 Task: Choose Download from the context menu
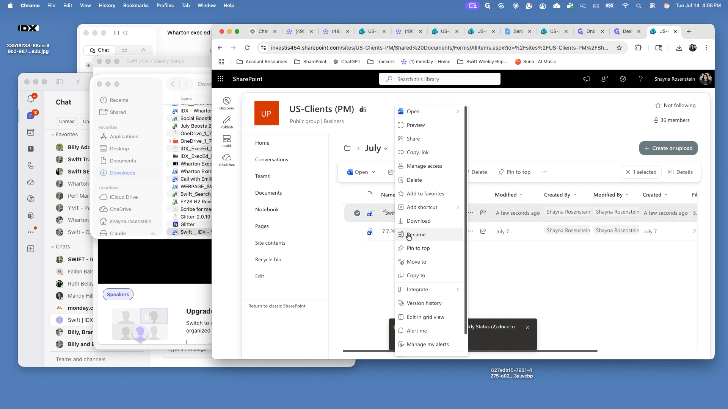click(x=428, y=221)
